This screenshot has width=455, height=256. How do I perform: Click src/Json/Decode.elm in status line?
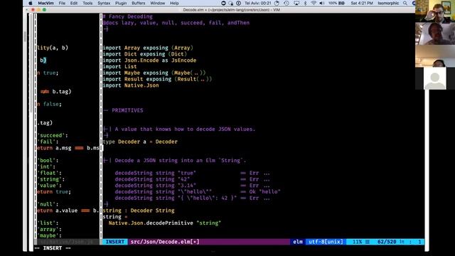click(x=165, y=242)
